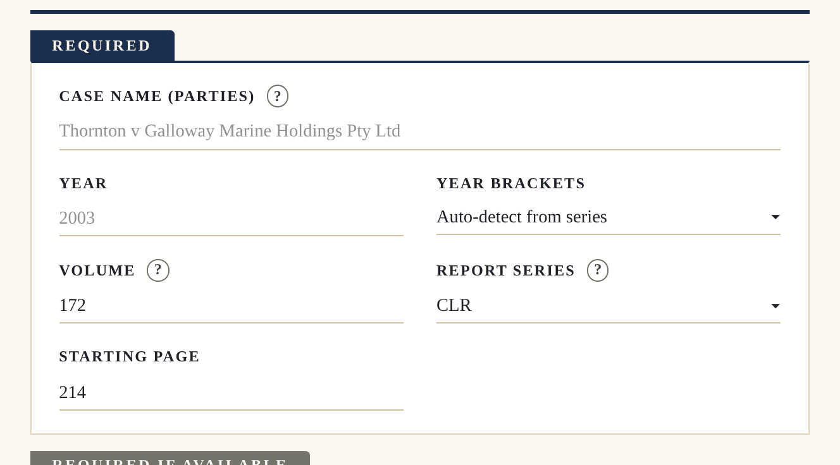Screen dimensions: 840x465
Task: Click the Year field label
Action: tap(83, 183)
